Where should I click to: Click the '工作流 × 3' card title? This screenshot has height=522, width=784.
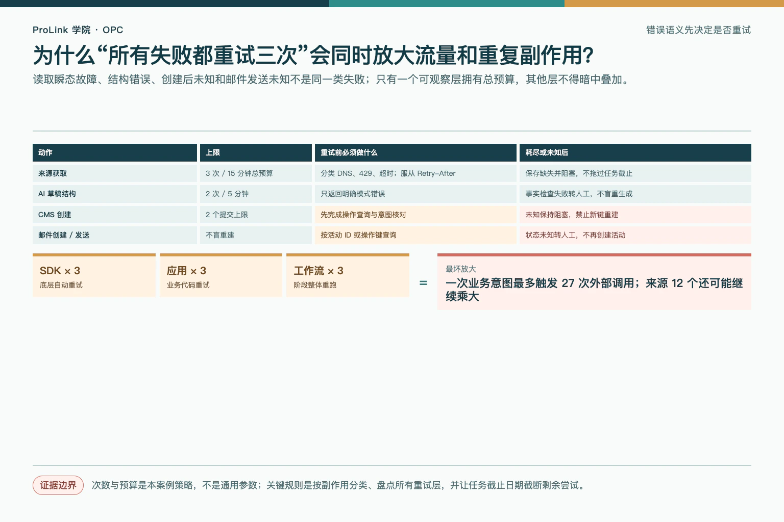tap(318, 271)
